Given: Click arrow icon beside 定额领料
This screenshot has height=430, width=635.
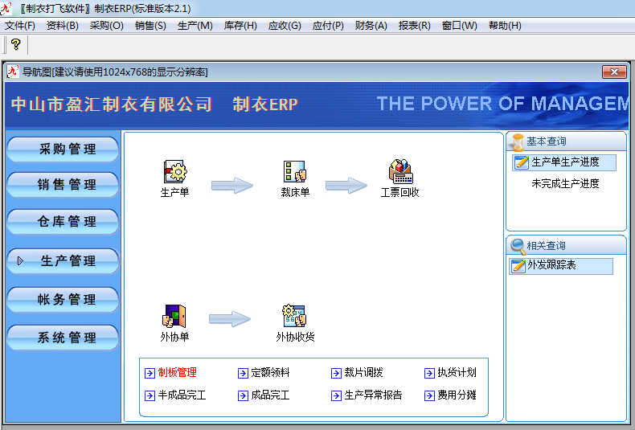Looking at the screenshot, I should pyautogui.click(x=243, y=373).
